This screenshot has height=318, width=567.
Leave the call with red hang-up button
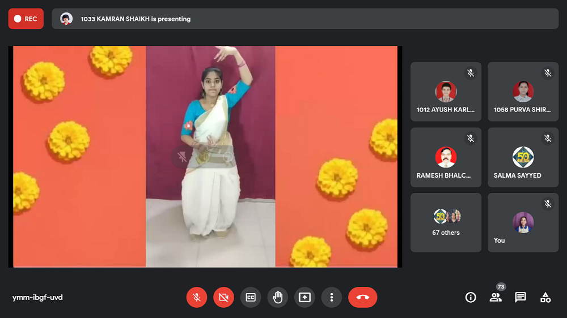tap(362, 297)
